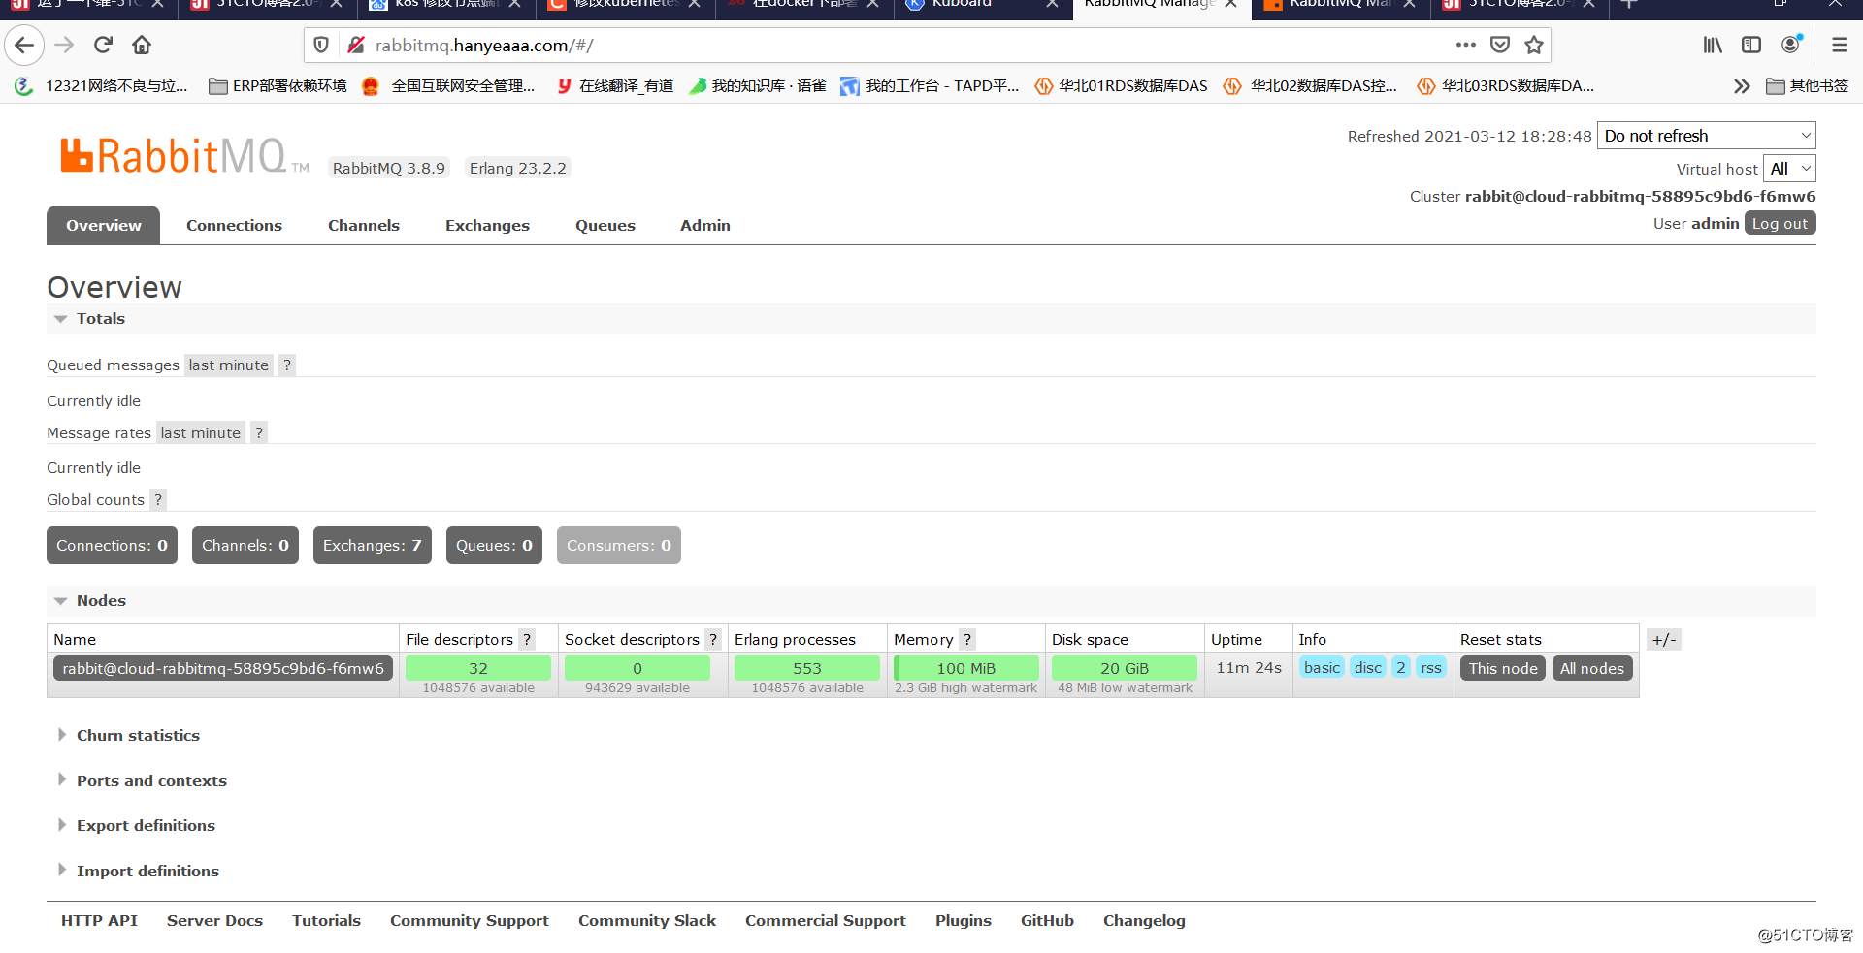
Task: Click the tracking protection shield icon
Action: tap(321, 45)
